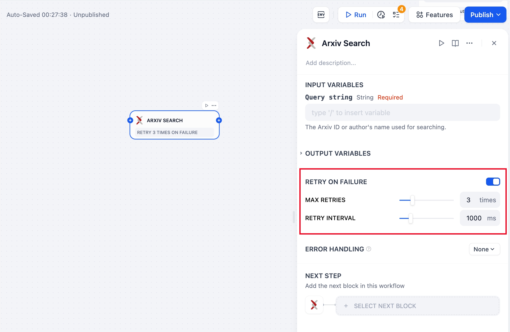Open the panel's three-dot more menu
Screen dimensions: 510x332
pos(469,43)
